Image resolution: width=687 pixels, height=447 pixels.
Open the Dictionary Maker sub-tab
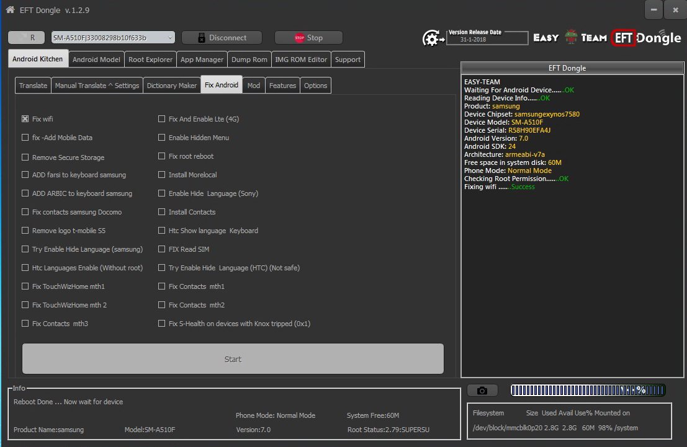click(x=172, y=86)
